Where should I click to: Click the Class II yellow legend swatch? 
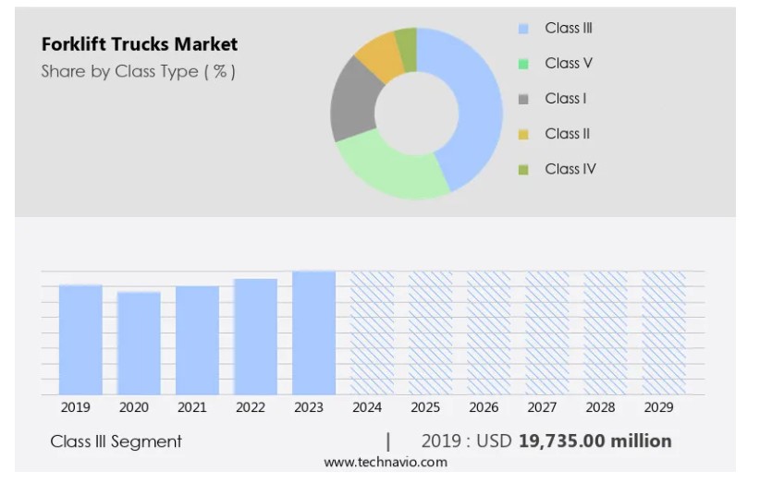pos(523,134)
